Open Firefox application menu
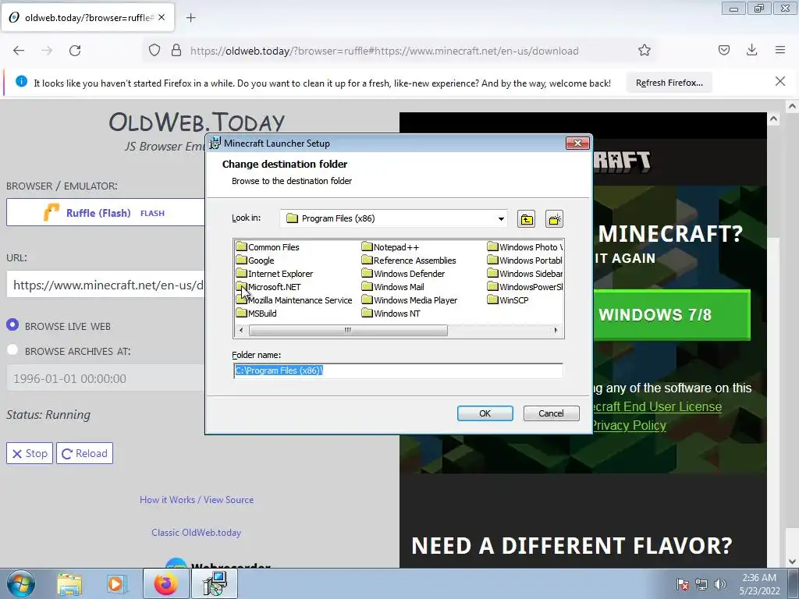Image resolution: width=799 pixels, height=599 pixels. (x=779, y=50)
